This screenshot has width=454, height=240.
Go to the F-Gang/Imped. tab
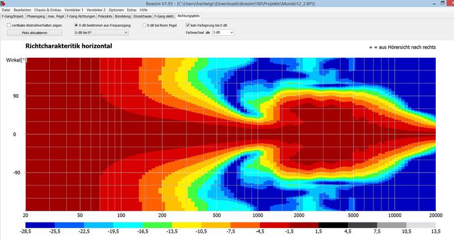click(x=12, y=16)
